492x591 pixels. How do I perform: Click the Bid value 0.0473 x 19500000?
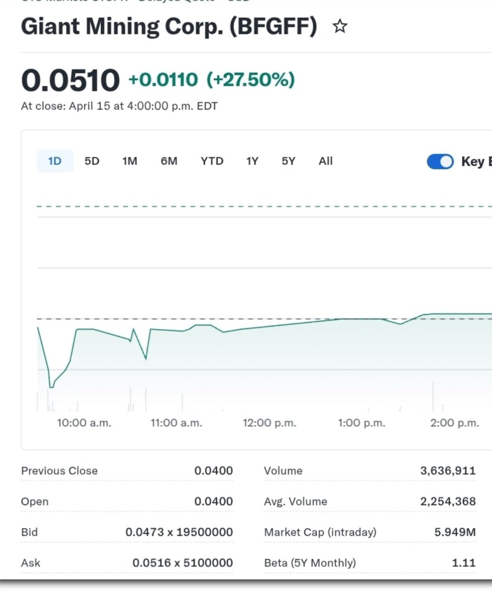click(x=179, y=532)
